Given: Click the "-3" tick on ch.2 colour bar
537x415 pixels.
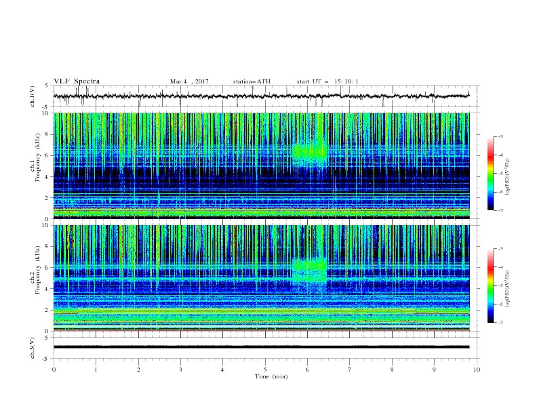Looking at the screenshot, I should tap(500, 249).
